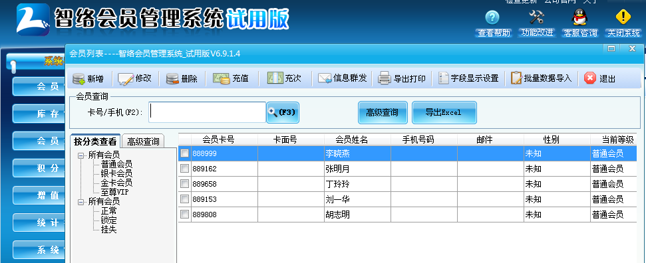Image resolution: width=646 pixels, height=263 pixels.
Task: Click the 新增 add member icon
Action: [x=79, y=78]
